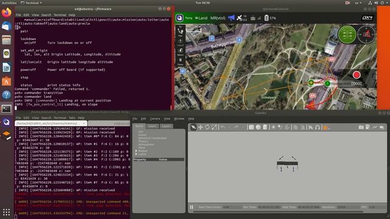Image resolution: width=390 pixels, height=219 pixels.
Task: Select Spherical Coordinates in Gazebo World tree
Action: click(152, 138)
